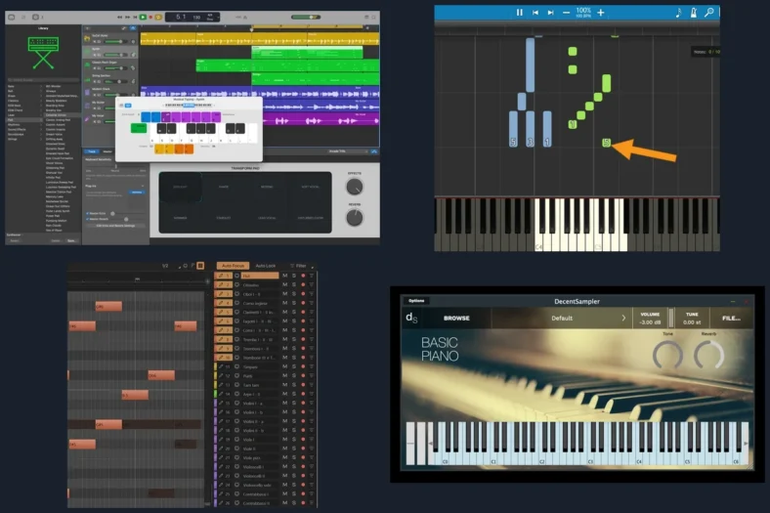Click the orange highlighted square icon in key editor toolbar
770x513 pixels.
click(x=200, y=266)
